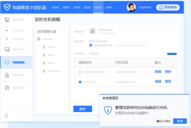Click the 电脑管家 shield logo
This screenshot has width=191, height=128.
point(7,7)
